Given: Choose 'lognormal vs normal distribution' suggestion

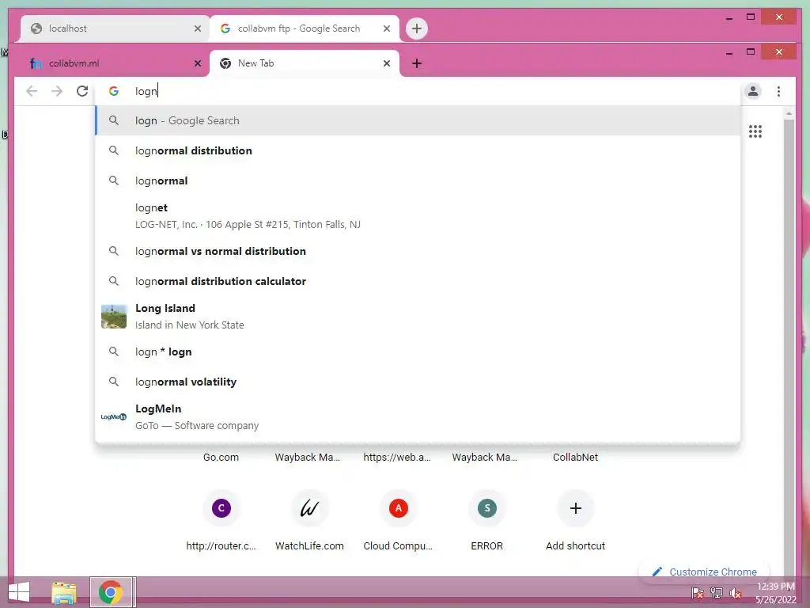Looking at the screenshot, I should pyautogui.click(x=418, y=251).
